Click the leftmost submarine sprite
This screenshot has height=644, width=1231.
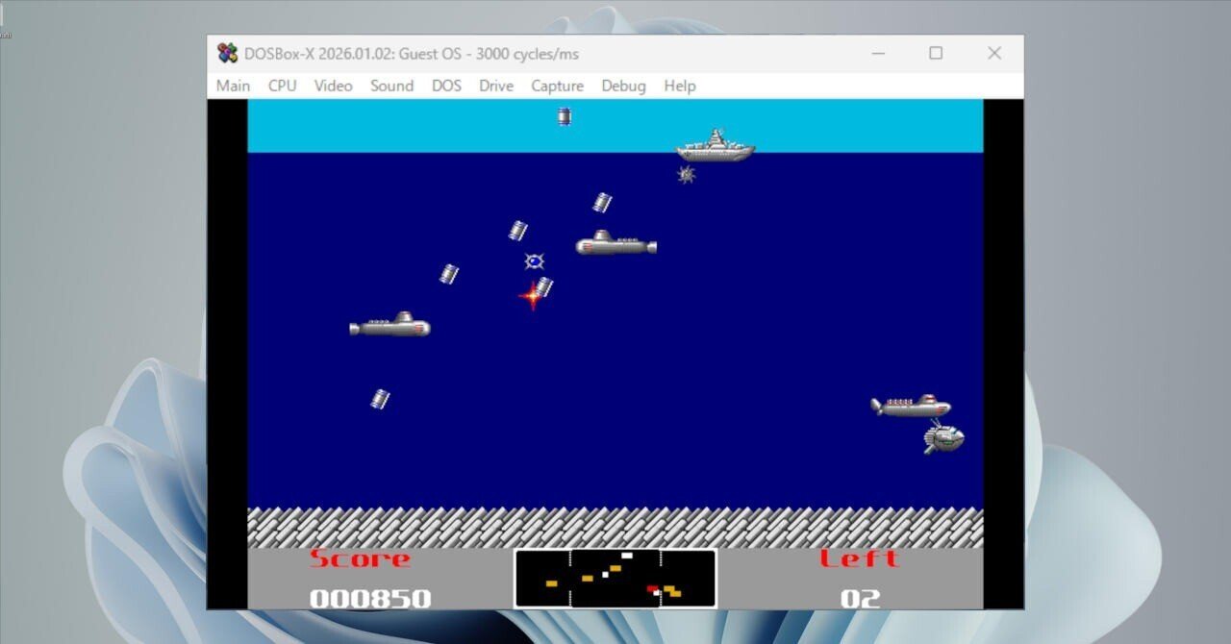(x=389, y=326)
